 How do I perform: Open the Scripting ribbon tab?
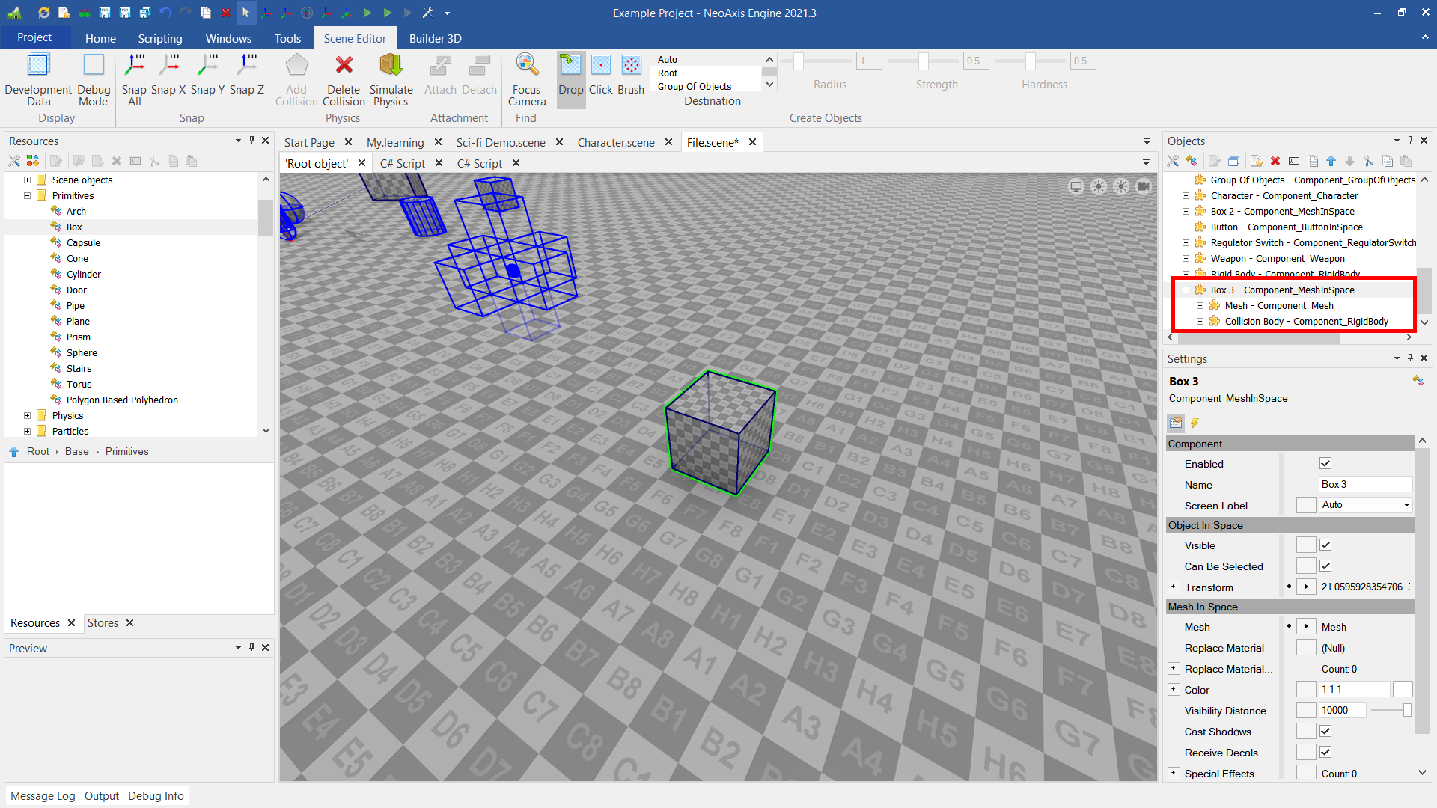[x=159, y=38]
